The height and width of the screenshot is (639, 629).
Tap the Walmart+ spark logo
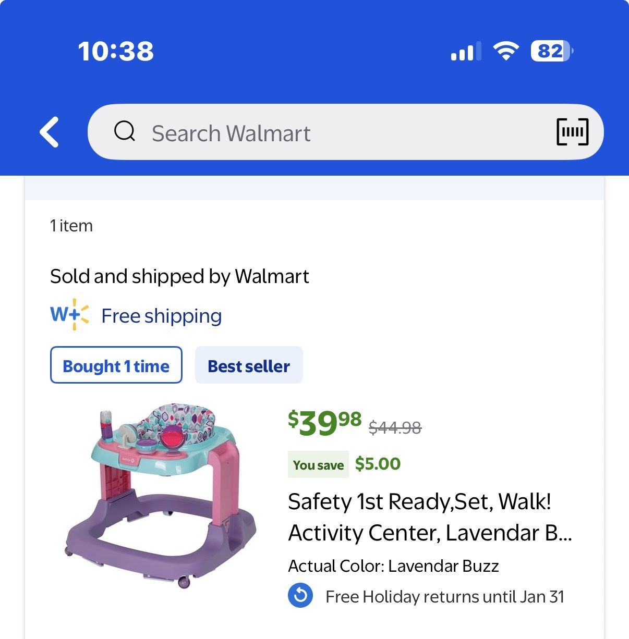click(x=69, y=315)
